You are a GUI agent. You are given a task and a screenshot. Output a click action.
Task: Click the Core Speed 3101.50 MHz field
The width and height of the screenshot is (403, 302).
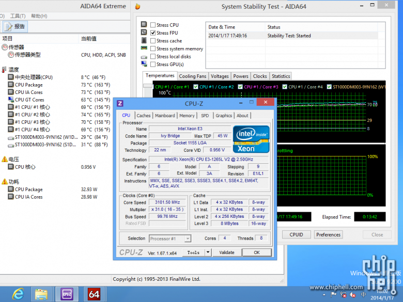tap(167, 202)
